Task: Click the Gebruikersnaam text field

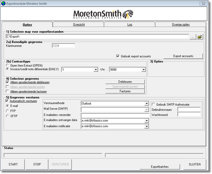Action: click(x=189, y=110)
